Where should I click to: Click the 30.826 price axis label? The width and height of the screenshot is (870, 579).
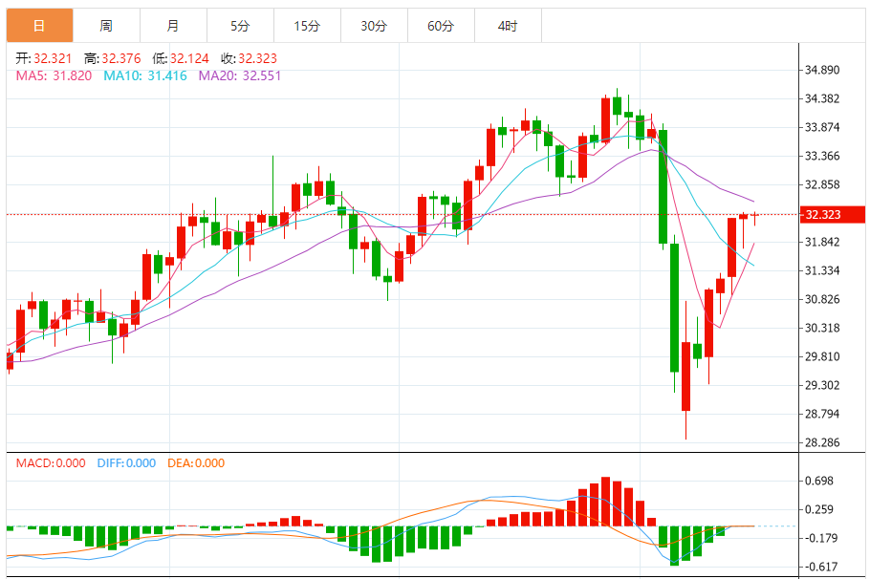click(x=822, y=299)
